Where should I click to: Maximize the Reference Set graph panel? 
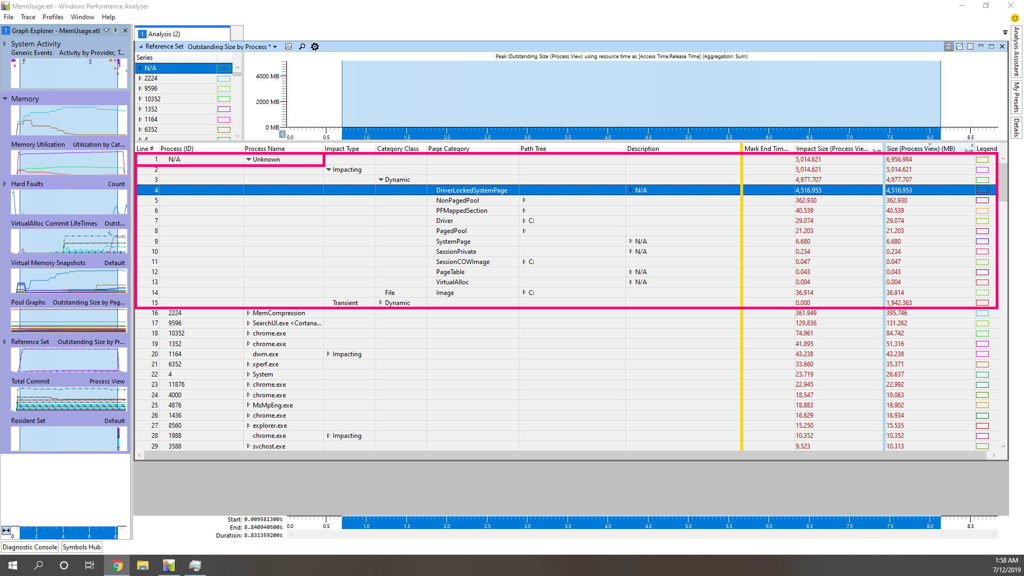point(991,46)
